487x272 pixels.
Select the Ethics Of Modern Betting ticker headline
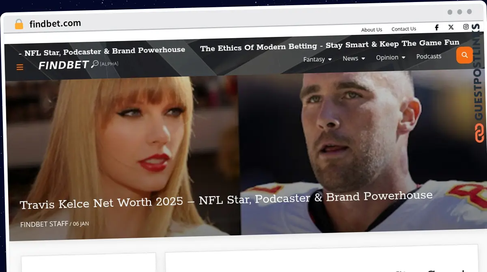click(330, 45)
